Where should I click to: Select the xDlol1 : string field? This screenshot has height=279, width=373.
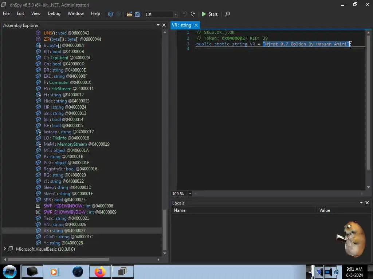pyautogui.click(x=68, y=236)
